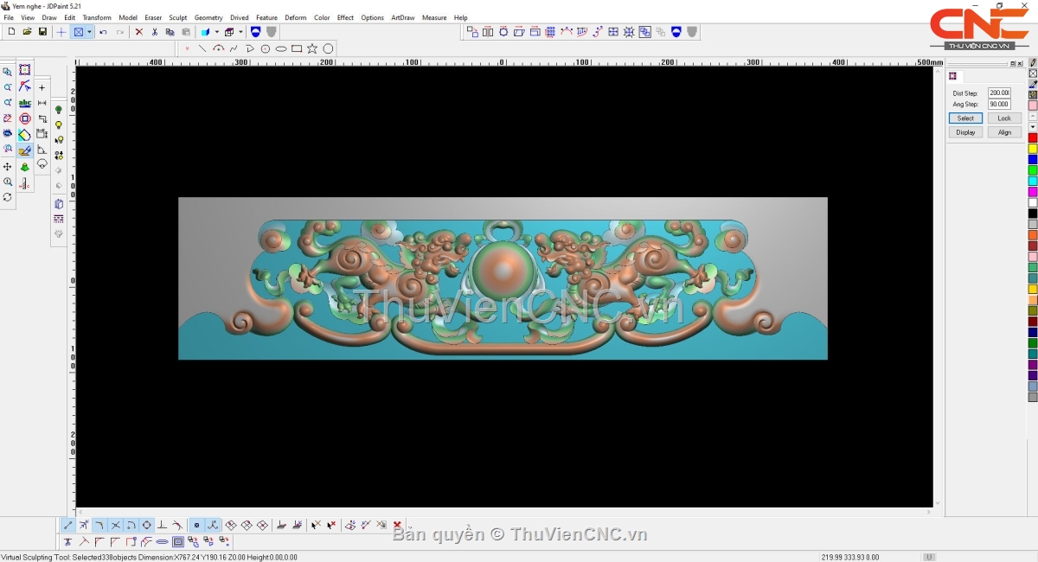1038x562 pixels.
Task: Expand dropdown beside wireframe box icon
Action: click(240, 32)
